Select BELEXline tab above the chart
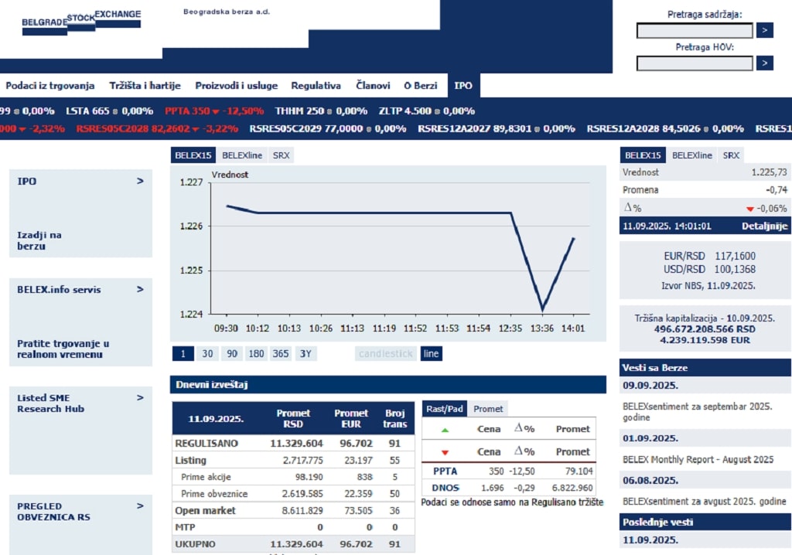 click(x=242, y=155)
